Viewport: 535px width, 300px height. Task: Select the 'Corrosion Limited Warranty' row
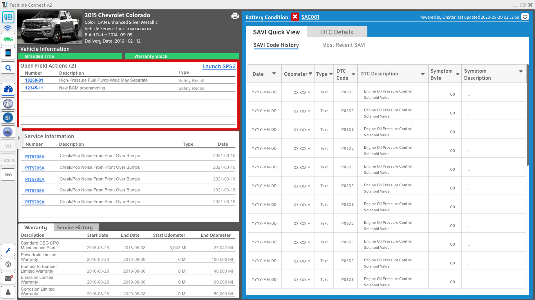pyautogui.click(x=128, y=291)
